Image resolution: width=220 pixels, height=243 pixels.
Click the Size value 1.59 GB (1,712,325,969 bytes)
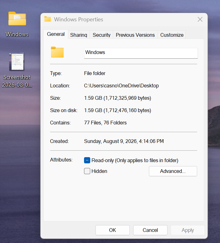(x=117, y=98)
